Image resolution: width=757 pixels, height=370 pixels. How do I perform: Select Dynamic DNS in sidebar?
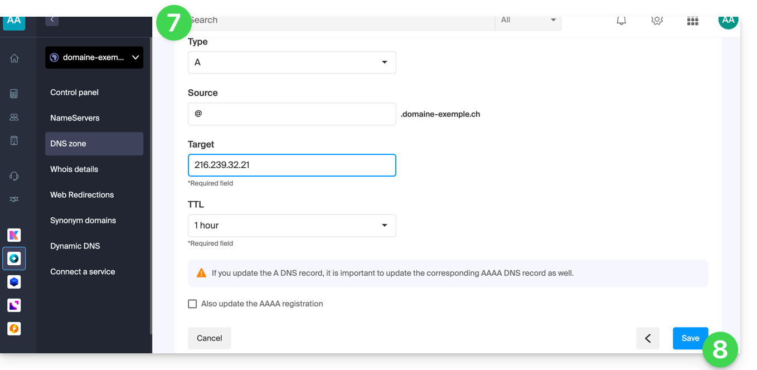(75, 246)
